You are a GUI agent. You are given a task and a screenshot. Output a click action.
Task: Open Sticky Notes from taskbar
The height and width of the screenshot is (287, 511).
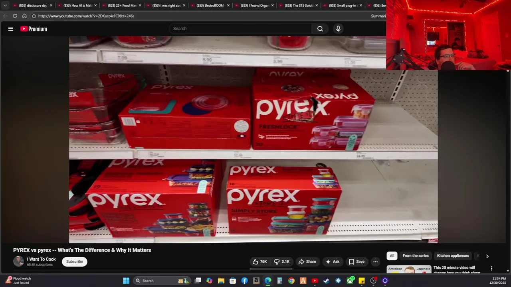click(362, 281)
